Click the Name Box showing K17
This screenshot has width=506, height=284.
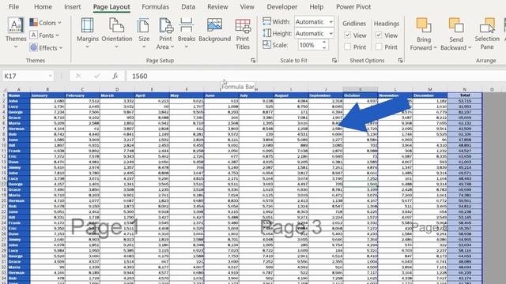25,76
